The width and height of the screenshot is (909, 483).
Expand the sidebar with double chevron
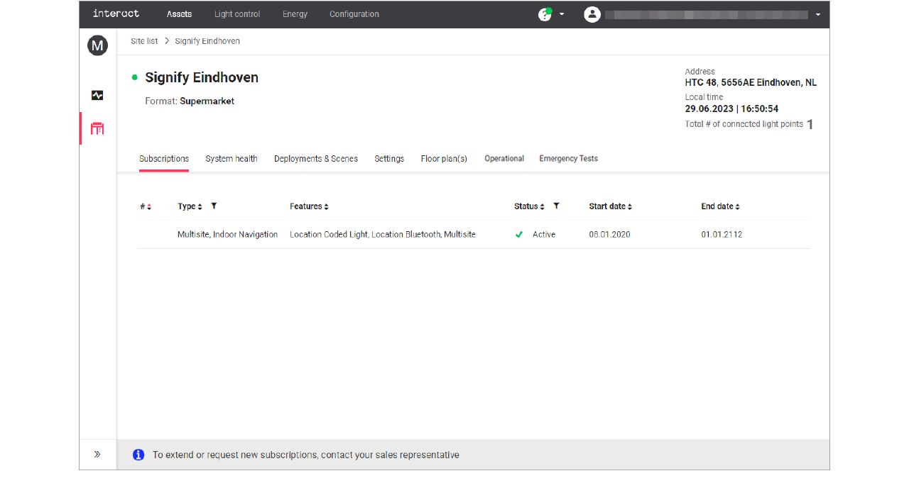(97, 455)
